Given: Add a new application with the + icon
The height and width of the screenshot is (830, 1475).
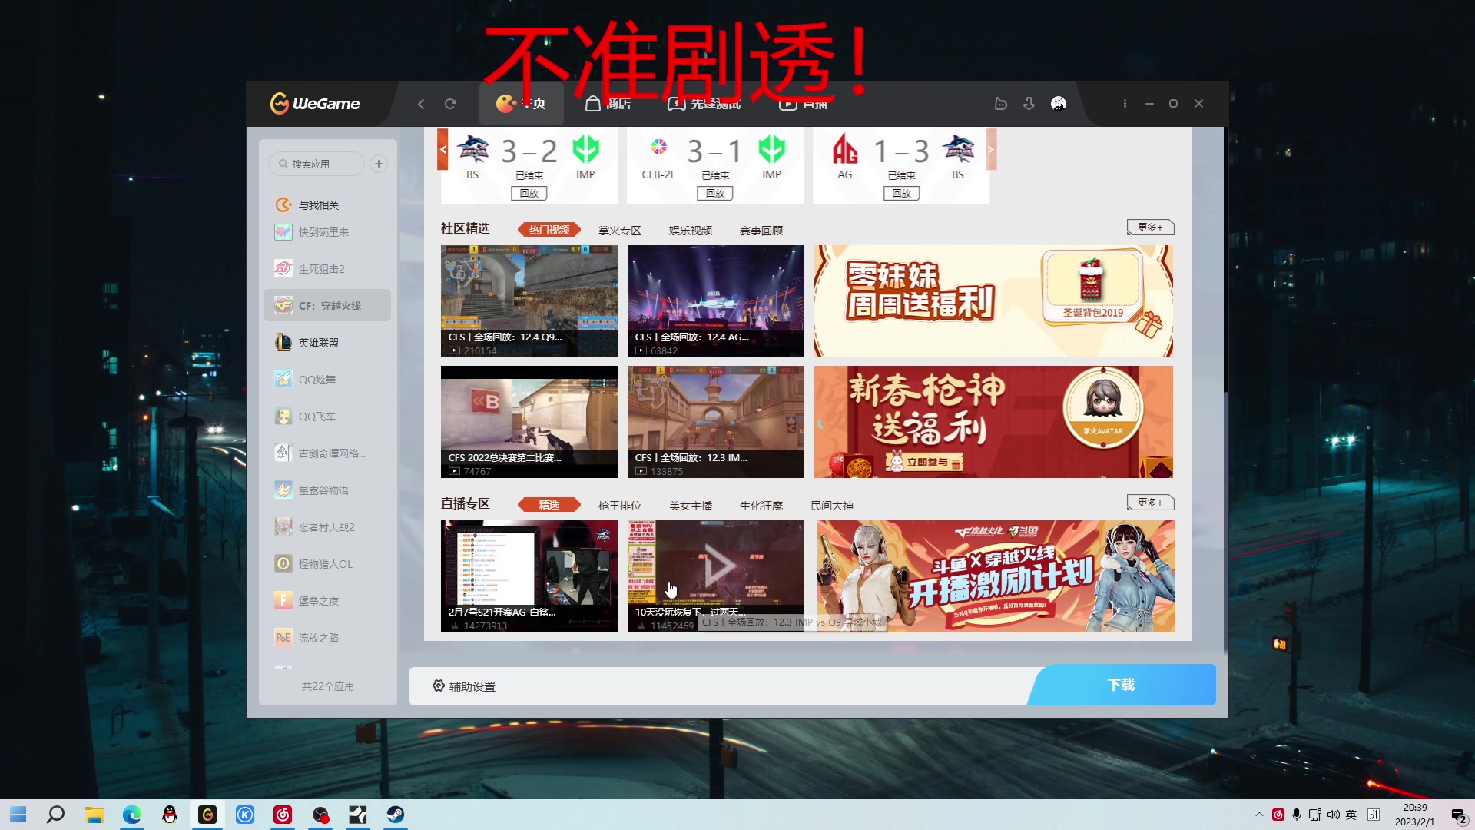Looking at the screenshot, I should click(x=378, y=163).
